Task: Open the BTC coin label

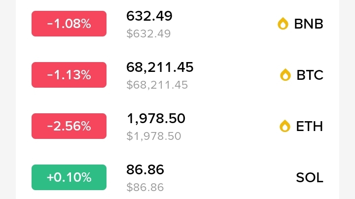Action: 310,75
